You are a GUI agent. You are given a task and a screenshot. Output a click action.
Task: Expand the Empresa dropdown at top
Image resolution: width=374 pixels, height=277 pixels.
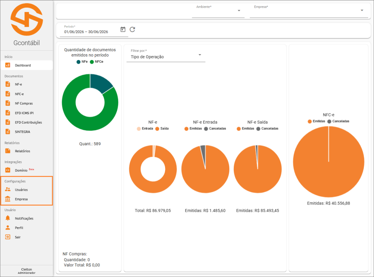pyautogui.click(x=309, y=11)
